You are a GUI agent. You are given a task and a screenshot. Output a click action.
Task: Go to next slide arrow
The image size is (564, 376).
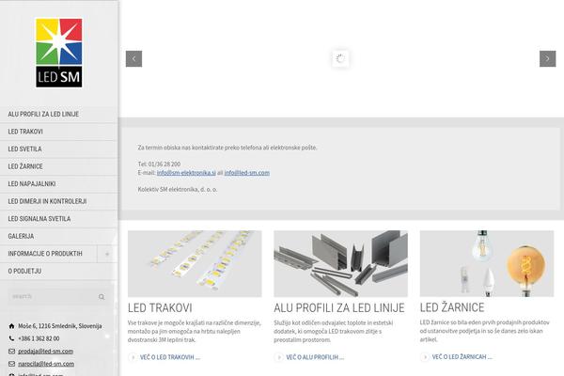[547, 58]
